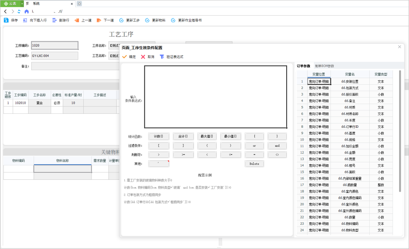Click the browser forward arrow
This screenshot has height=249, width=409.
coord(12,12)
